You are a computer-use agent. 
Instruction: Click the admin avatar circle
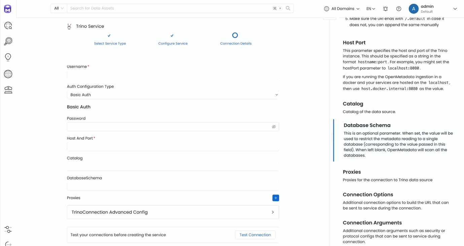pos(414,9)
